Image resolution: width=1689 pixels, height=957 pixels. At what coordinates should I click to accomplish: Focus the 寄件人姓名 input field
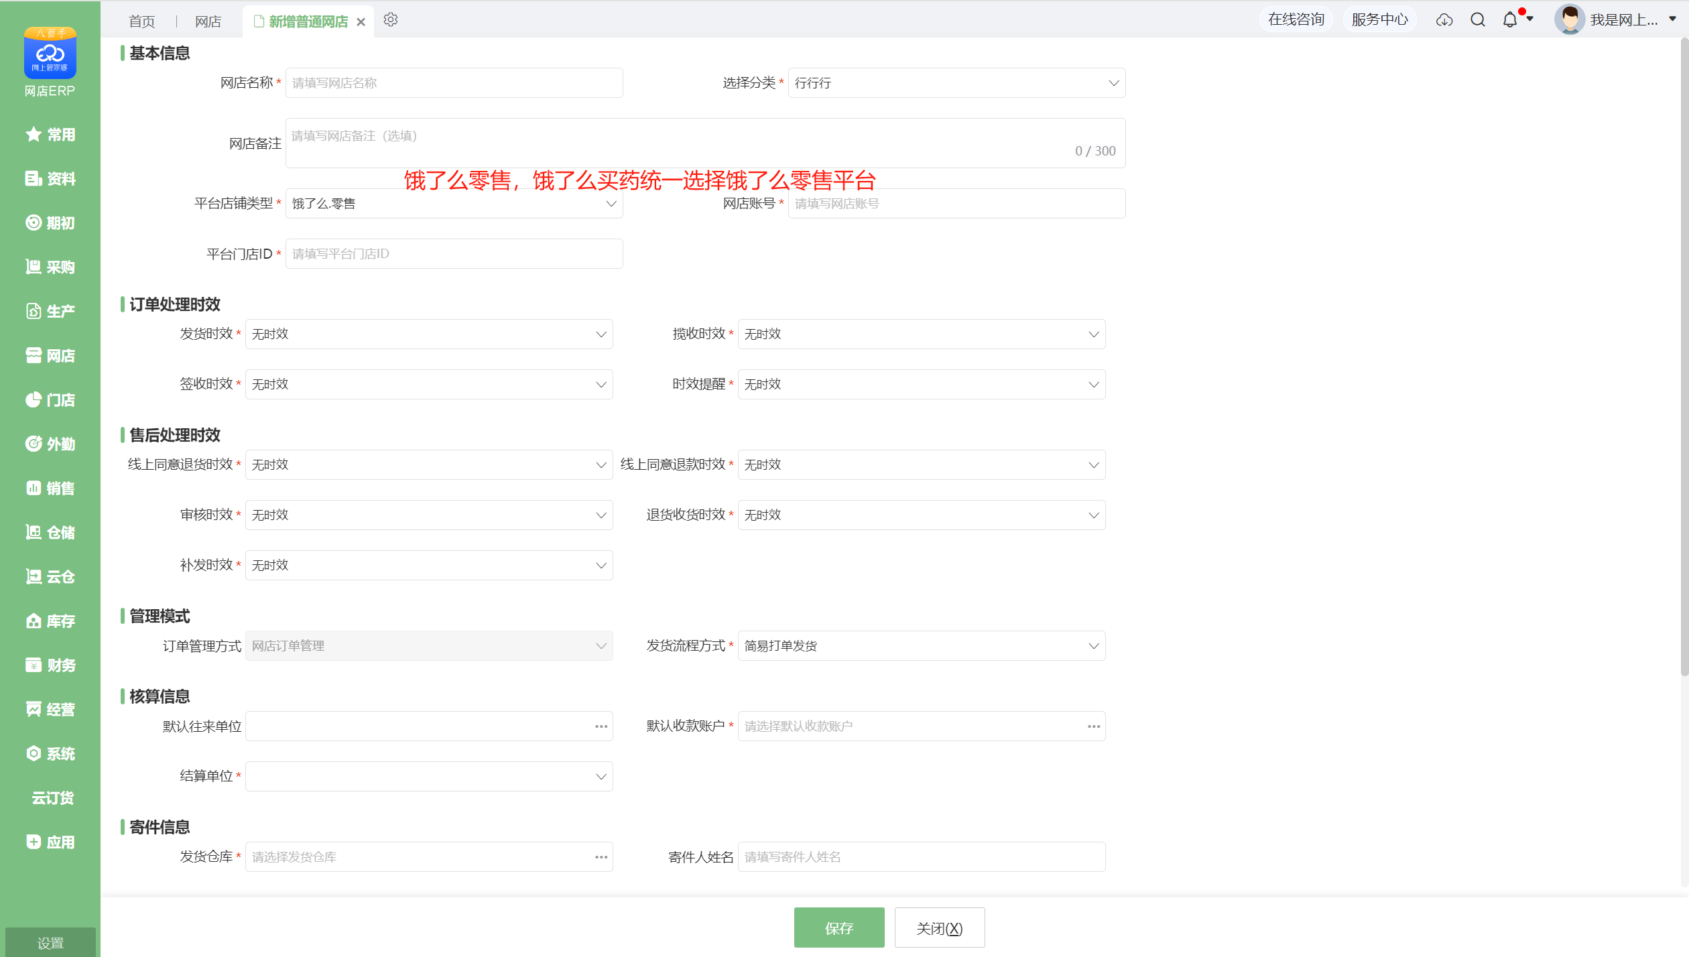pyautogui.click(x=922, y=857)
